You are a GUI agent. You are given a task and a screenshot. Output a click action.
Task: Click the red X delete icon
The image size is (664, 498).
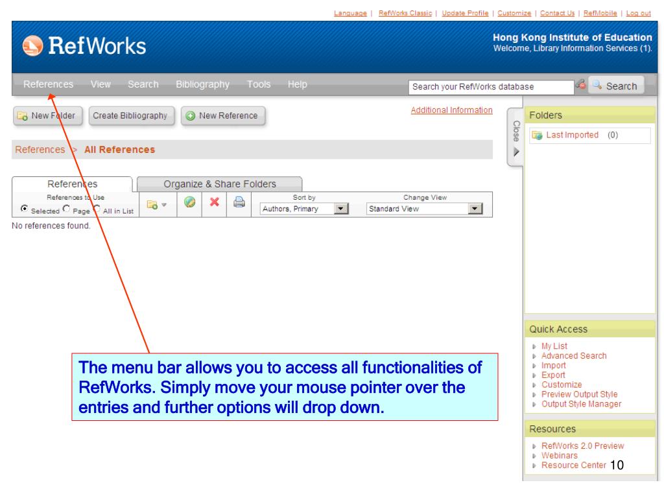pyautogui.click(x=214, y=202)
